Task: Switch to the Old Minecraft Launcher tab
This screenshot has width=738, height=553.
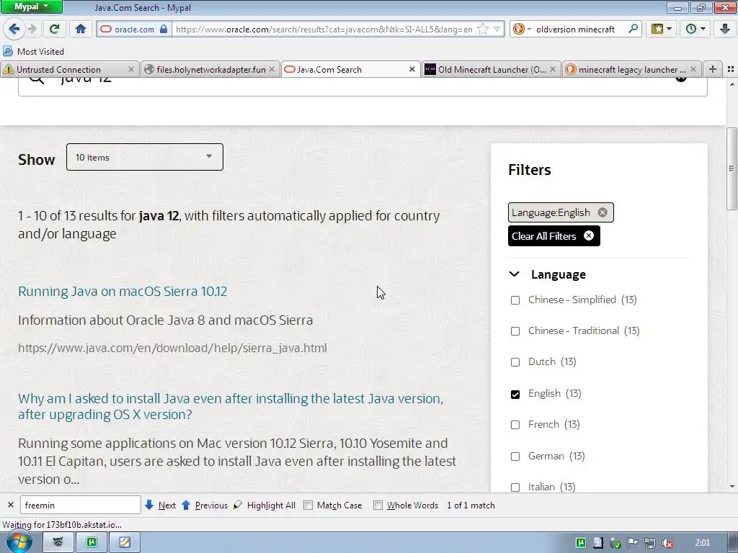Action: click(492, 70)
